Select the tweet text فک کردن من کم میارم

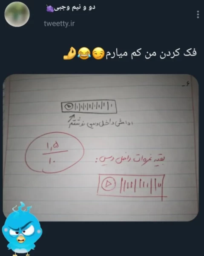pos(151,54)
